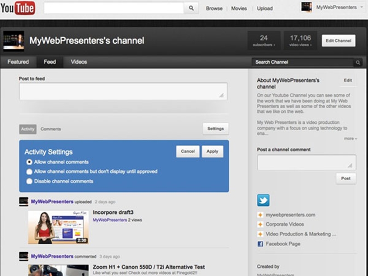Click small avatar next to 'commented' activity
Image resolution: width=368 pixels, height=276 pixels.
23,256
